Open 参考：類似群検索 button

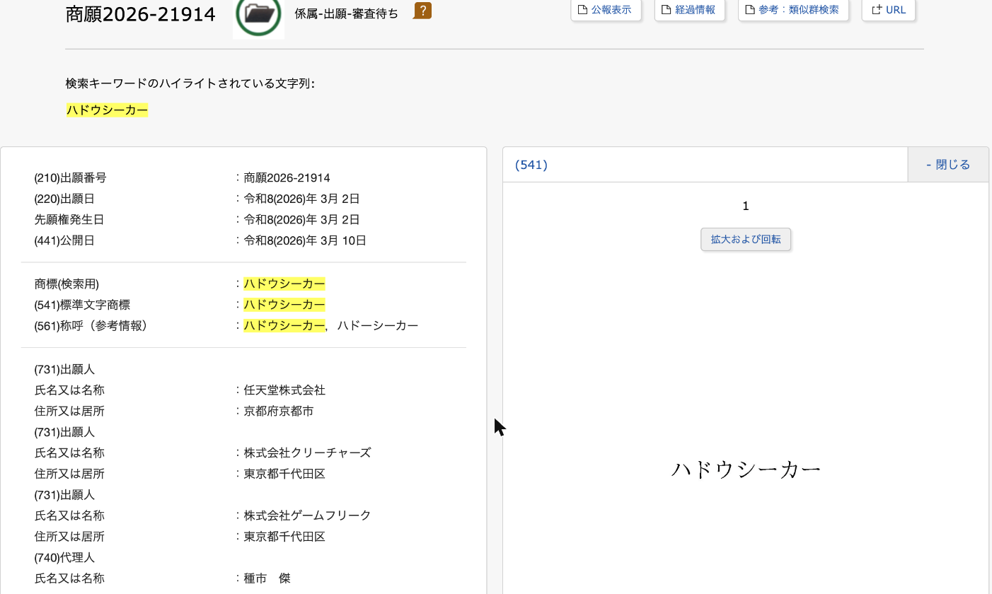793,10
